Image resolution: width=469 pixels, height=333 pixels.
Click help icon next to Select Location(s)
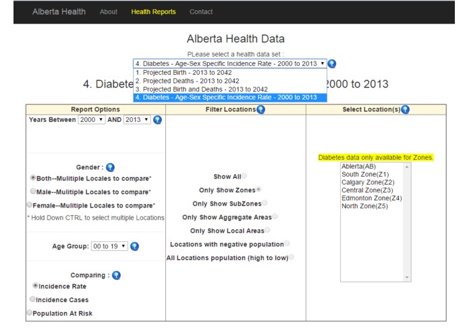[x=405, y=110]
